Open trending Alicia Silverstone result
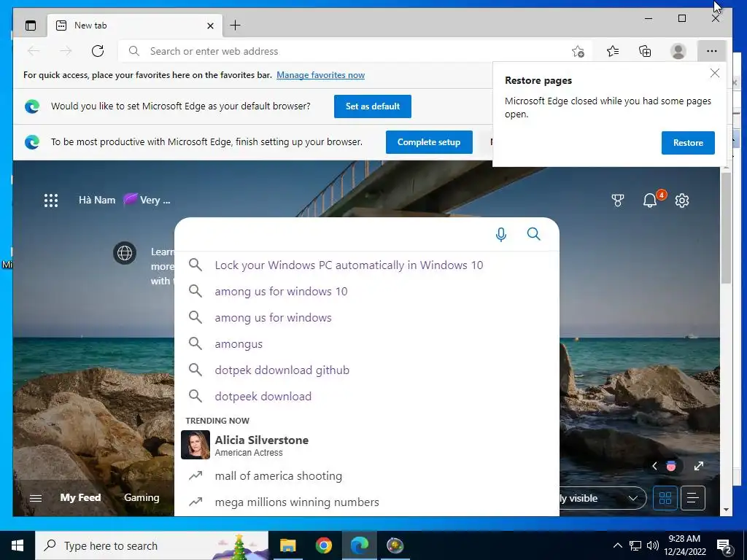The height and width of the screenshot is (560, 747). tap(367, 445)
